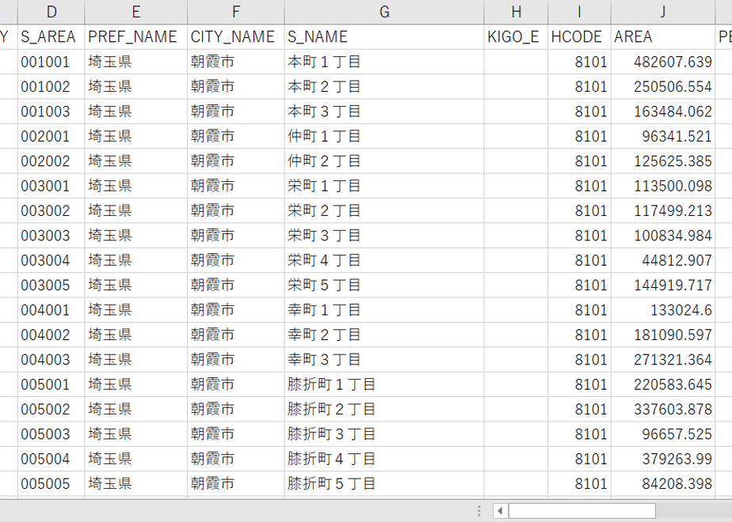The image size is (732, 522).
Task: Select the KIGO_E header cell
Action: pyautogui.click(x=516, y=37)
